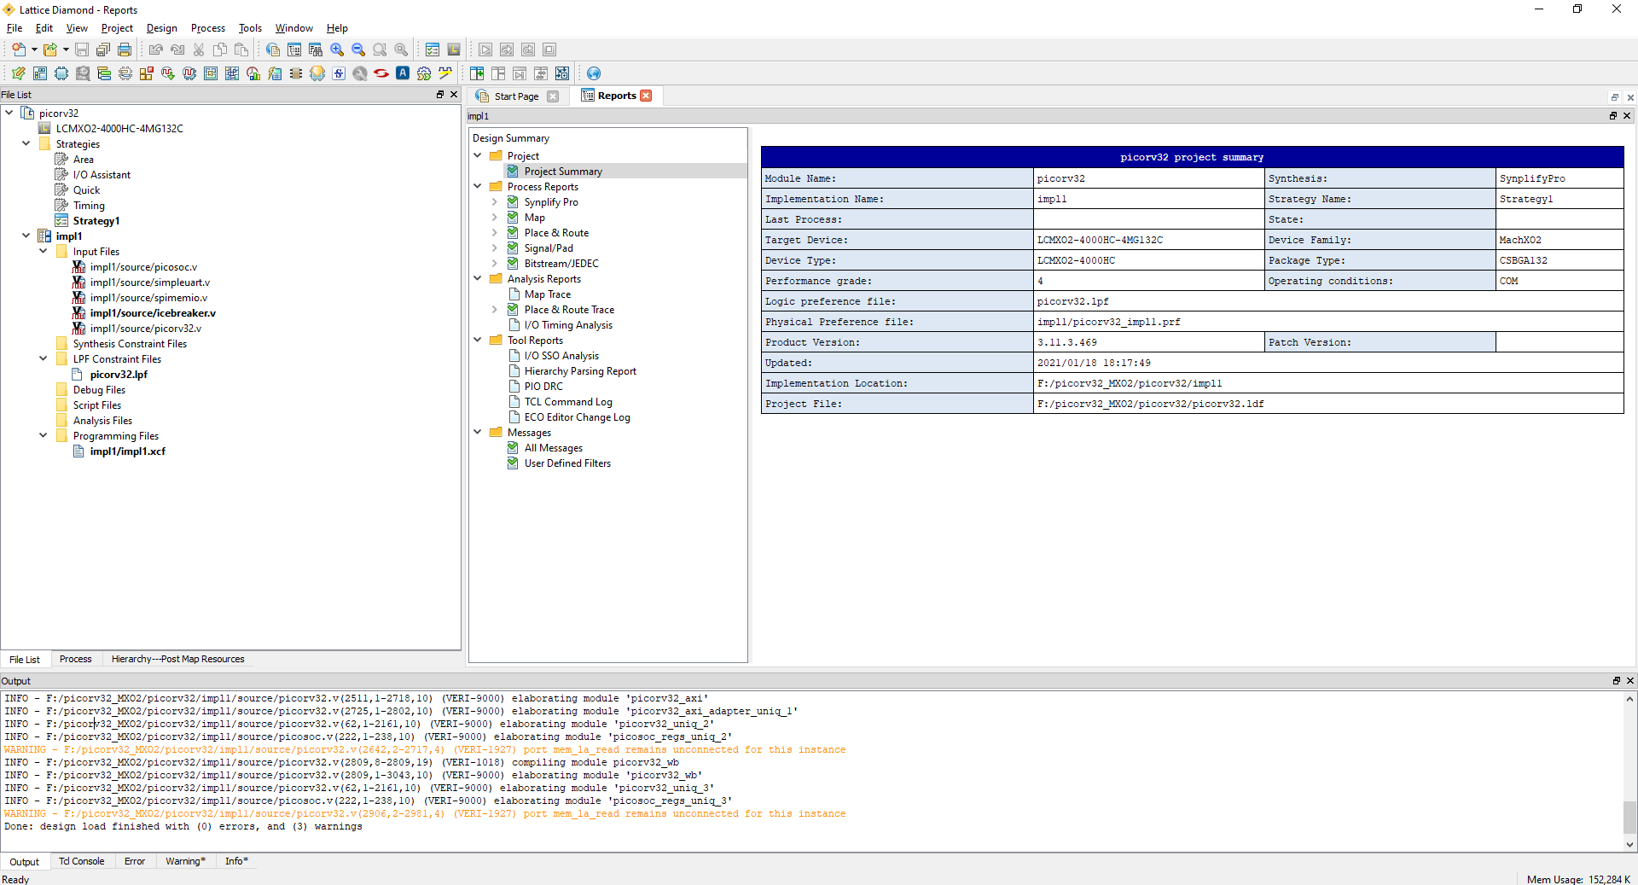Open the File menu
Image resolution: width=1638 pixels, height=885 pixels.
(x=15, y=28)
